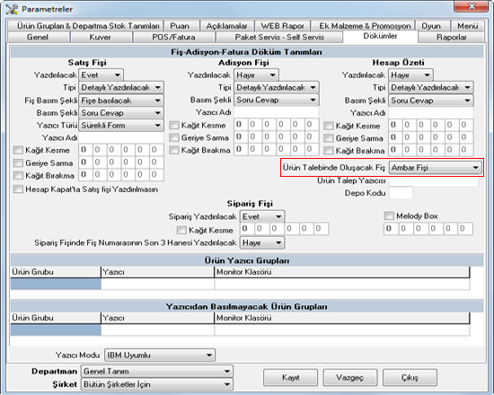Expand the Yazıcı Modu combo box
The width and height of the screenshot is (494, 395).
[159, 355]
